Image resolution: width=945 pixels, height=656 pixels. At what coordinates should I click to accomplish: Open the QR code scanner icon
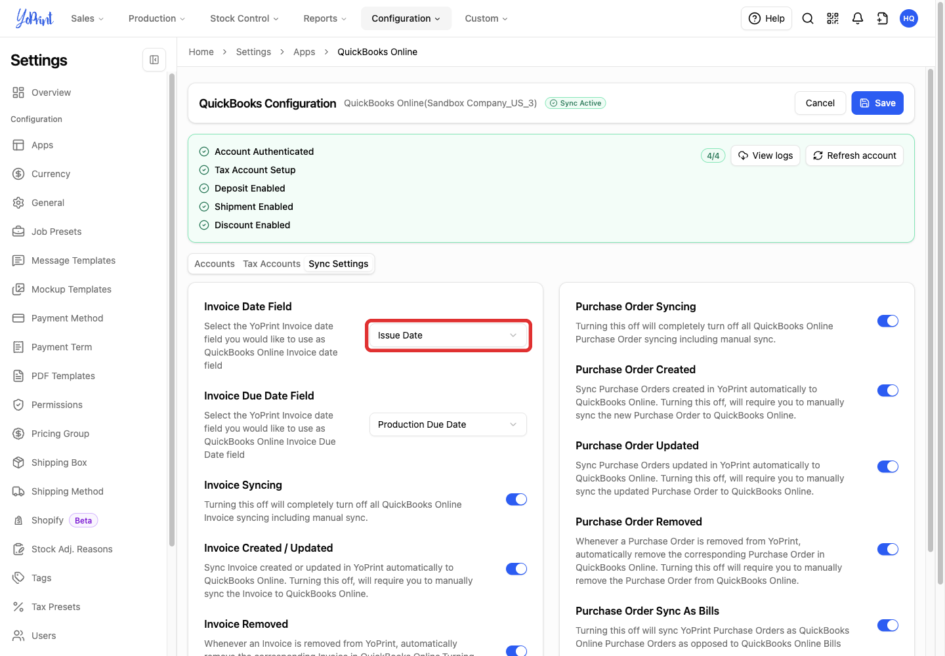(x=833, y=18)
